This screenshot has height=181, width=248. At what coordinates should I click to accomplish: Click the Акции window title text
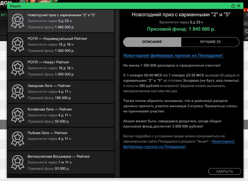point(15,6)
